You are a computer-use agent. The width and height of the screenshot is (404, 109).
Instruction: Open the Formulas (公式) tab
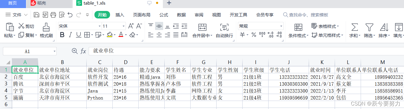pyautogui.click(x=164, y=15)
